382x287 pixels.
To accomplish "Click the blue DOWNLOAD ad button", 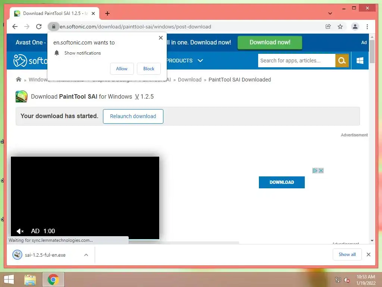I will coord(282,182).
